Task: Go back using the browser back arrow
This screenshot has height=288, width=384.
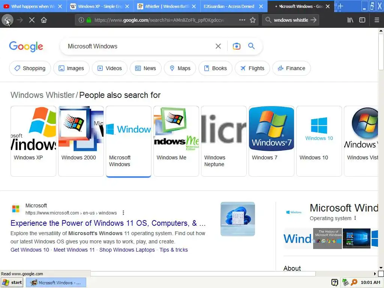Action: [x=7, y=20]
